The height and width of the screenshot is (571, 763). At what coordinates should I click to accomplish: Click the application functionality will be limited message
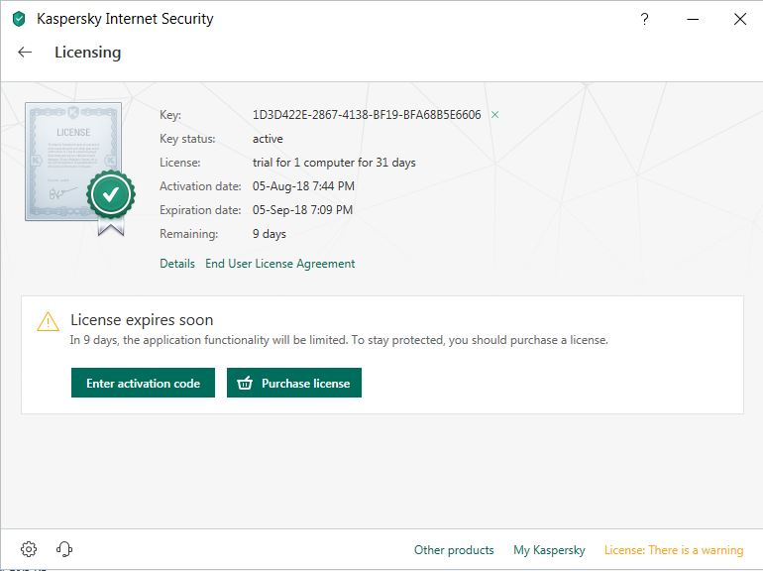tap(339, 340)
